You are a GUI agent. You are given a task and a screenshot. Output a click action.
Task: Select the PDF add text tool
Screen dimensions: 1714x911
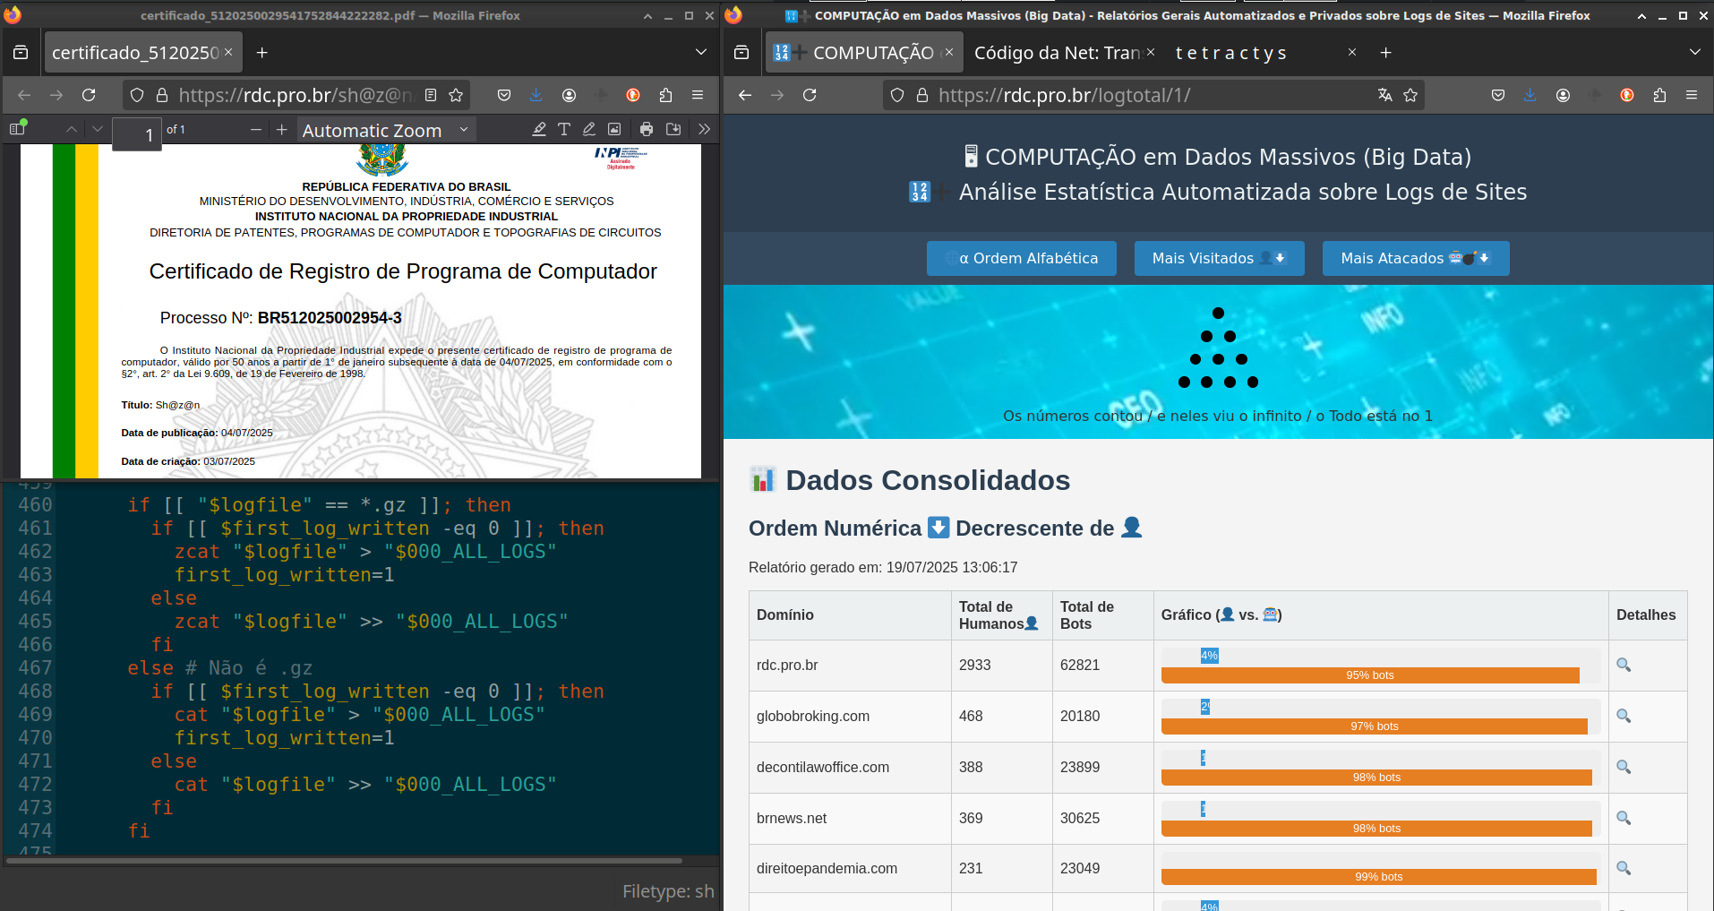pyautogui.click(x=564, y=129)
